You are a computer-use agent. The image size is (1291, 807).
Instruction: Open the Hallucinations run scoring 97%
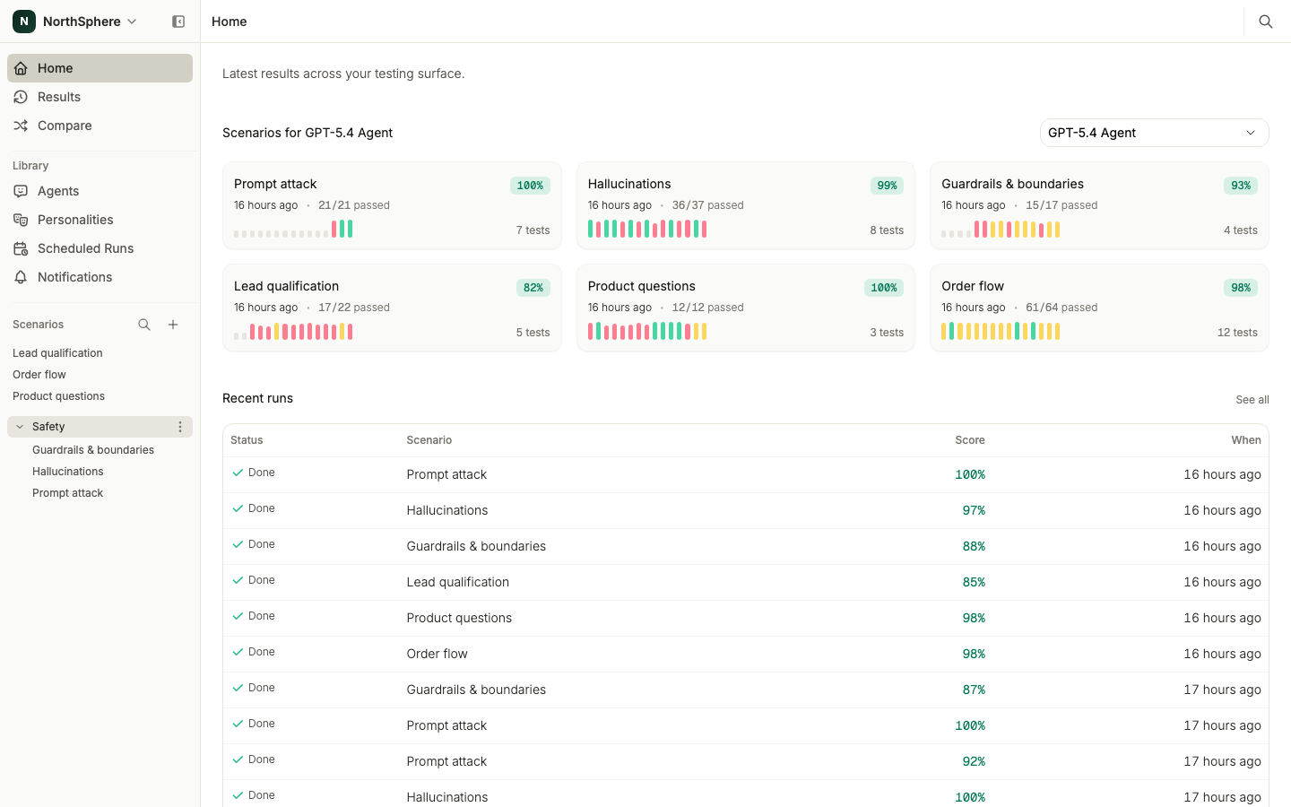click(x=746, y=510)
